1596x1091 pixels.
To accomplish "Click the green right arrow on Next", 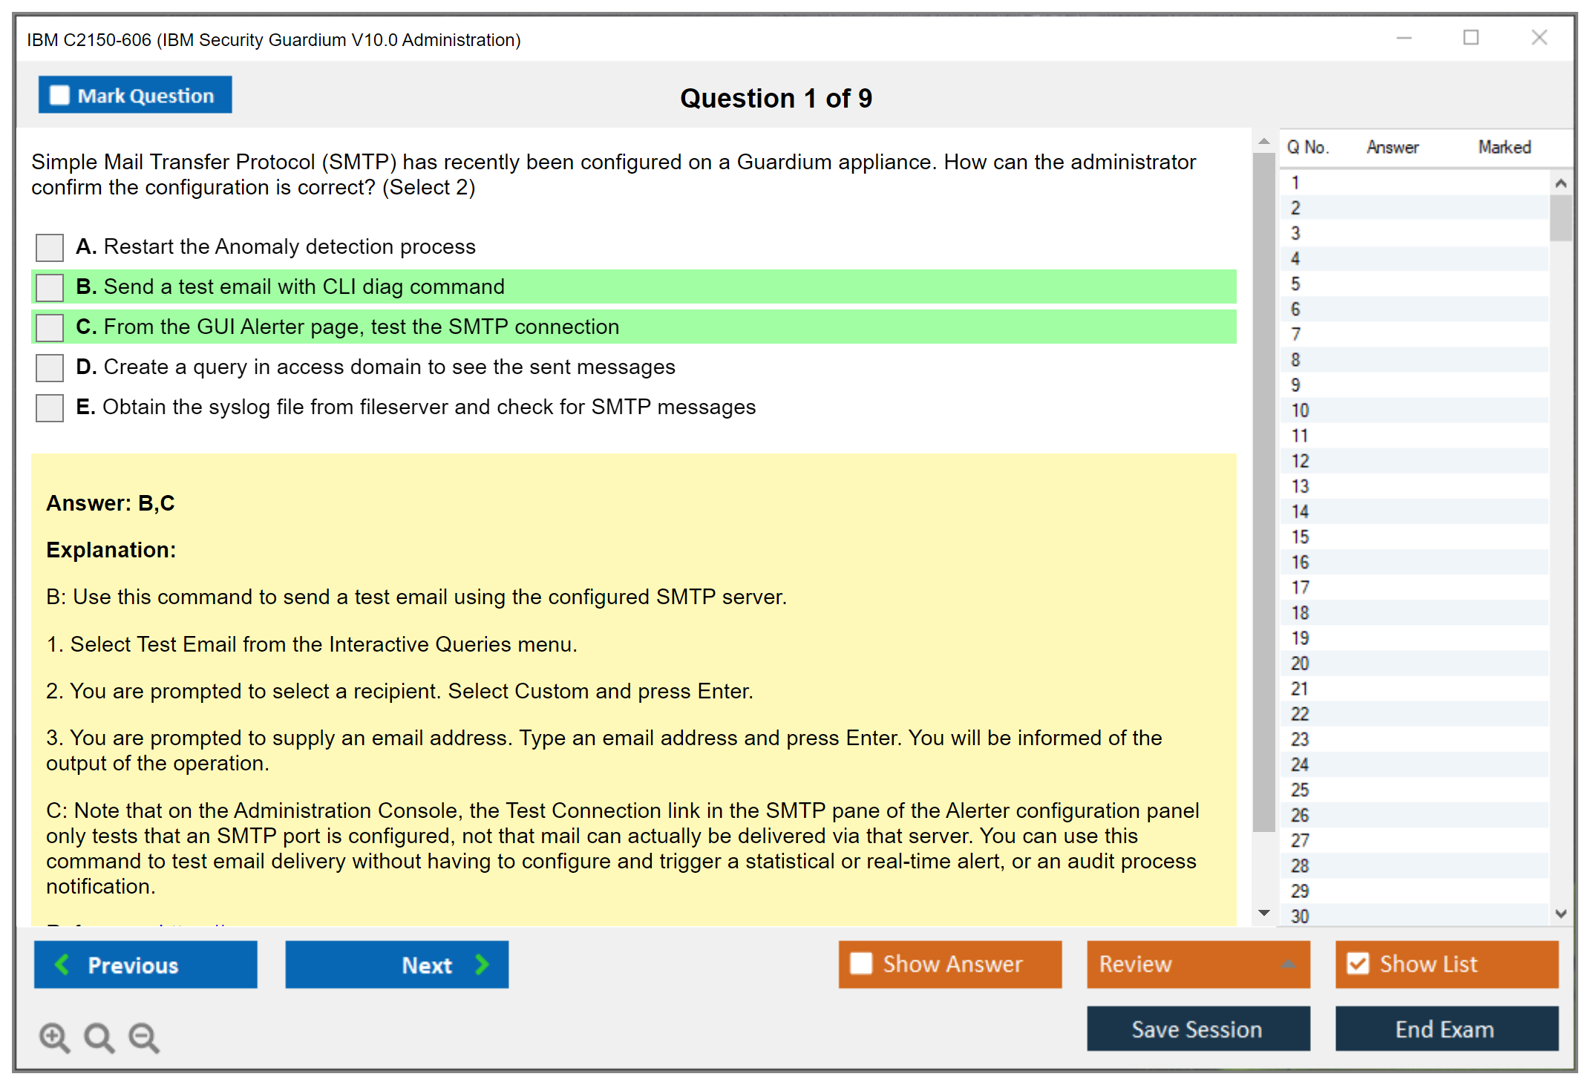I will click(x=483, y=964).
